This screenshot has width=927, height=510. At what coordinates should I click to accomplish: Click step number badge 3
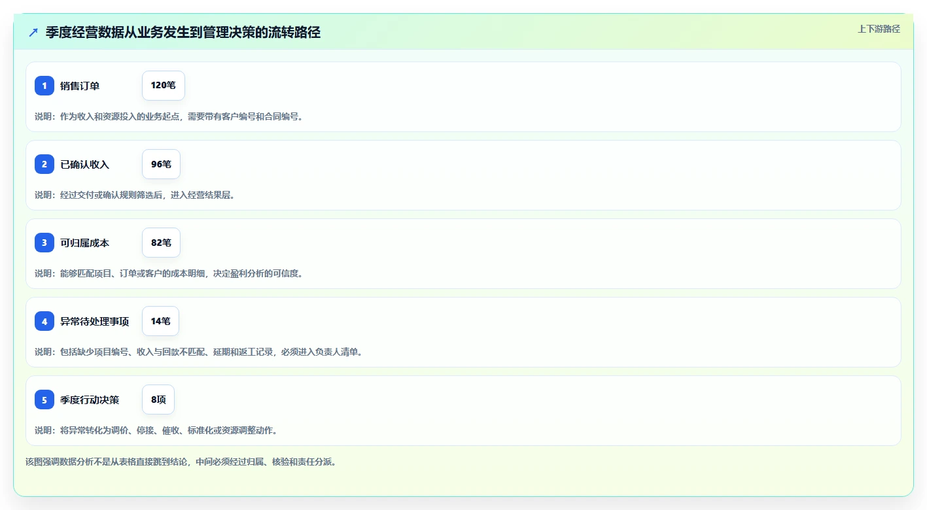[x=44, y=243]
